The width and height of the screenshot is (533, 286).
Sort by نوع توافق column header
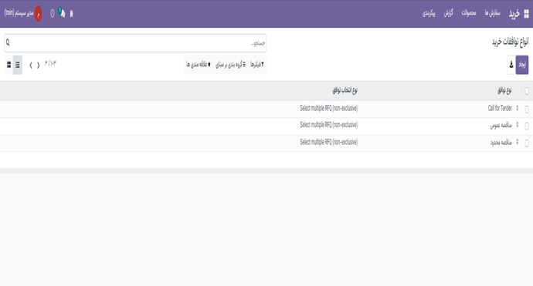click(504, 90)
